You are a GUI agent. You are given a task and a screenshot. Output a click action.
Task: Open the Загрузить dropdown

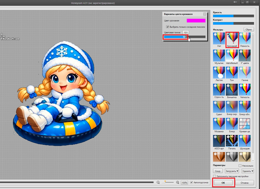(232, 171)
